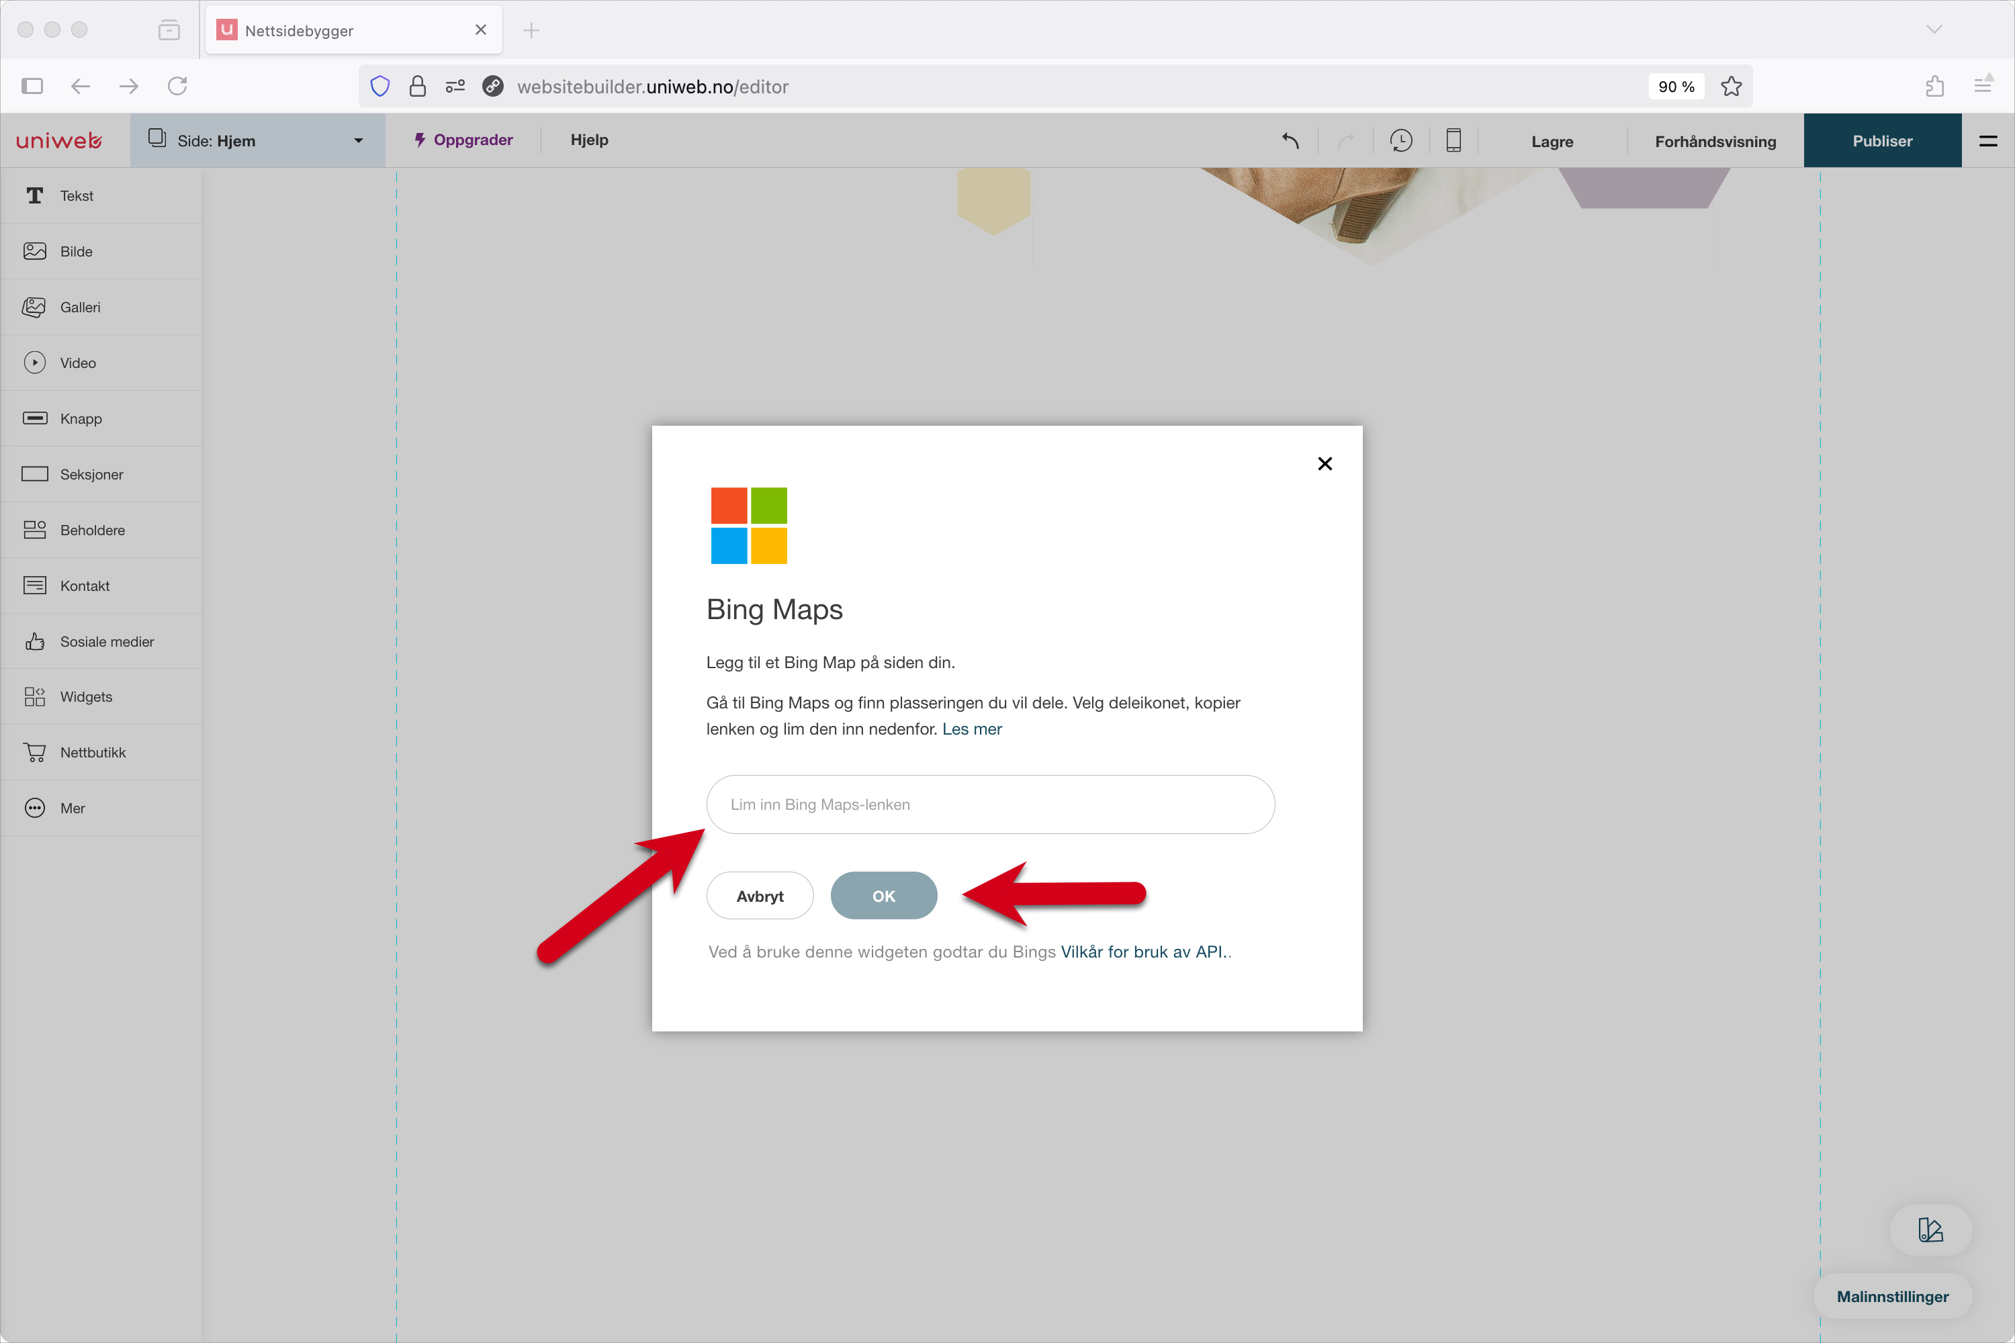This screenshot has width=2015, height=1343.
Task: Open the Galleri sidebar item
Action: tap(101, 307)
